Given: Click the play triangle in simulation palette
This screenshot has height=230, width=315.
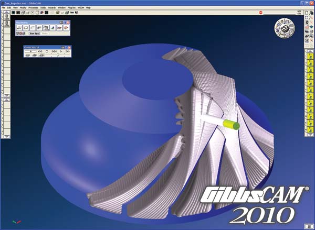Looking at the screenshot, I should pyautogui.click(x=61, y=51).
